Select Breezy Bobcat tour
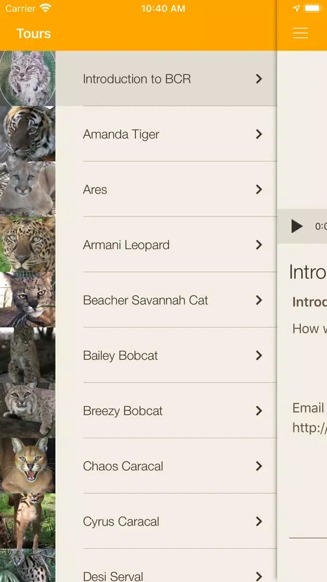327x582 pixels. point(138,410)
